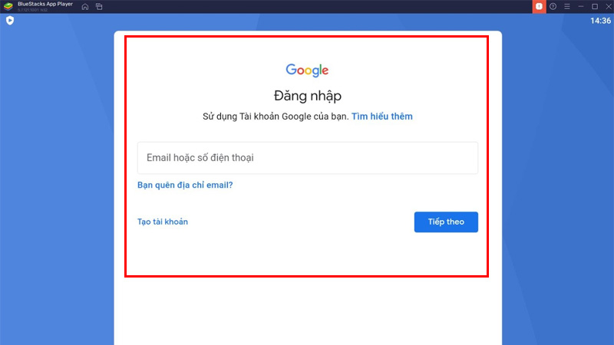The width and height of the screenshot is (614, 345).
Task: Click Bạn quên địa chỉ email link
Action: pos(185,185)
